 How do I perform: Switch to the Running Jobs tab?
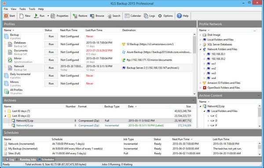click(x=26, y=159)
